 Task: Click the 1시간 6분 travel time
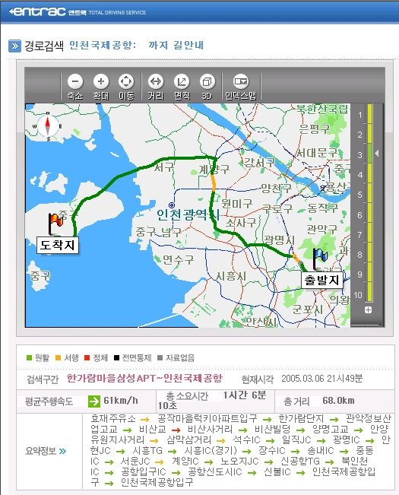(x=245, y=395)
